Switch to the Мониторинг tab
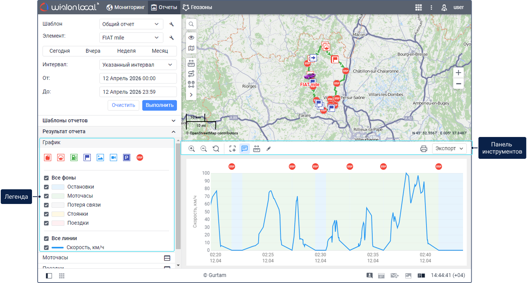Image resolution: width=527 pixels, height=283 pixels. [x=126, y=7]
